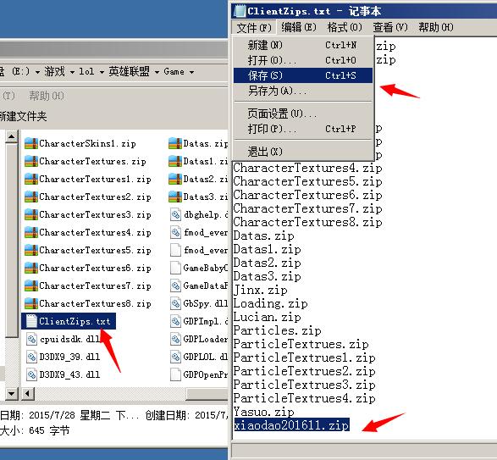Click the GDPOpenPr file icon
The height and width of the screenshot is (460, 497).
175,374
